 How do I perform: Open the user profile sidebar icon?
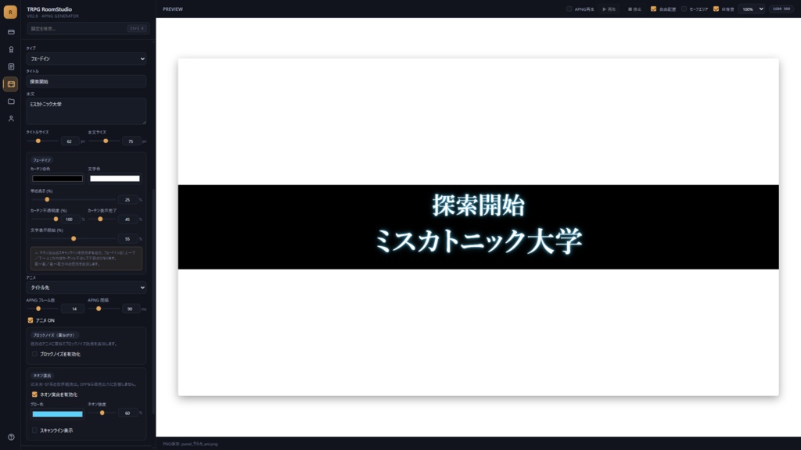[11, 119]
